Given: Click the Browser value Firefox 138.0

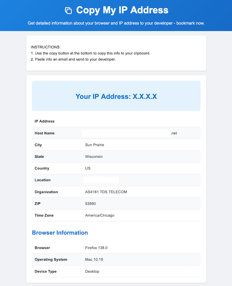Looking at the screenshot, I should click(96, 248).
